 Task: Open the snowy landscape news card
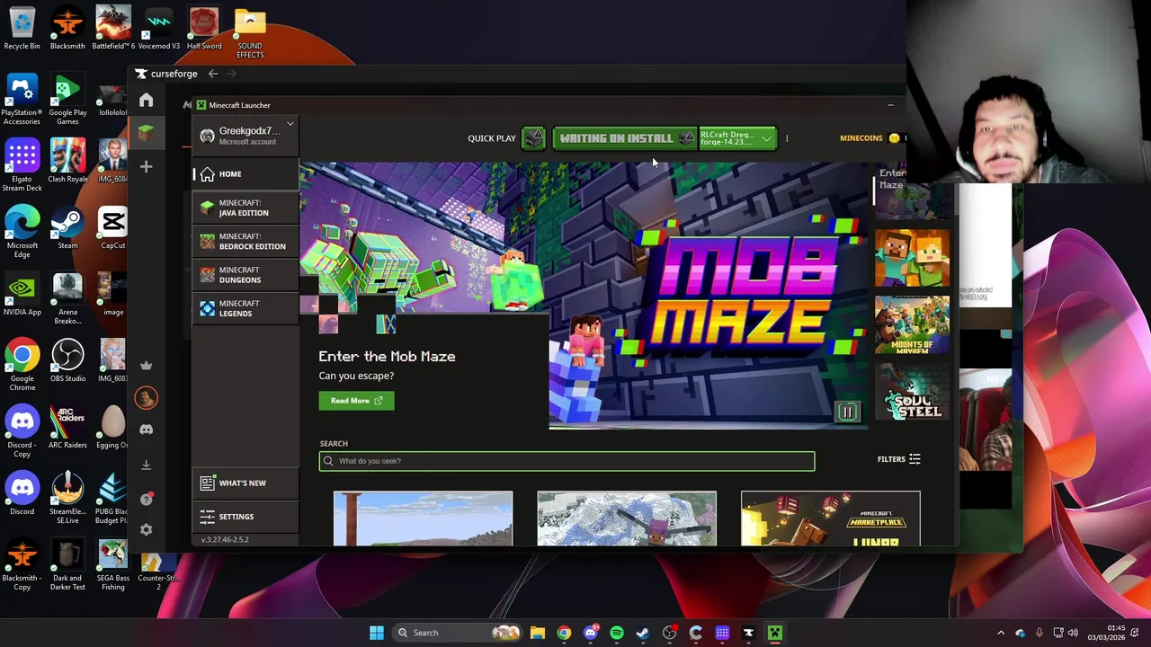(627, 518)
